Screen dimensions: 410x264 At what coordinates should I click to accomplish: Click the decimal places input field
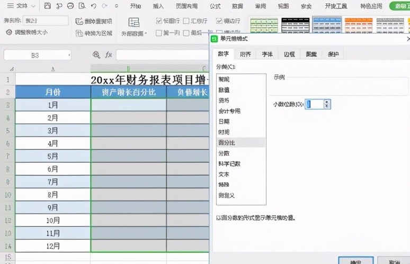click(314, 104)
